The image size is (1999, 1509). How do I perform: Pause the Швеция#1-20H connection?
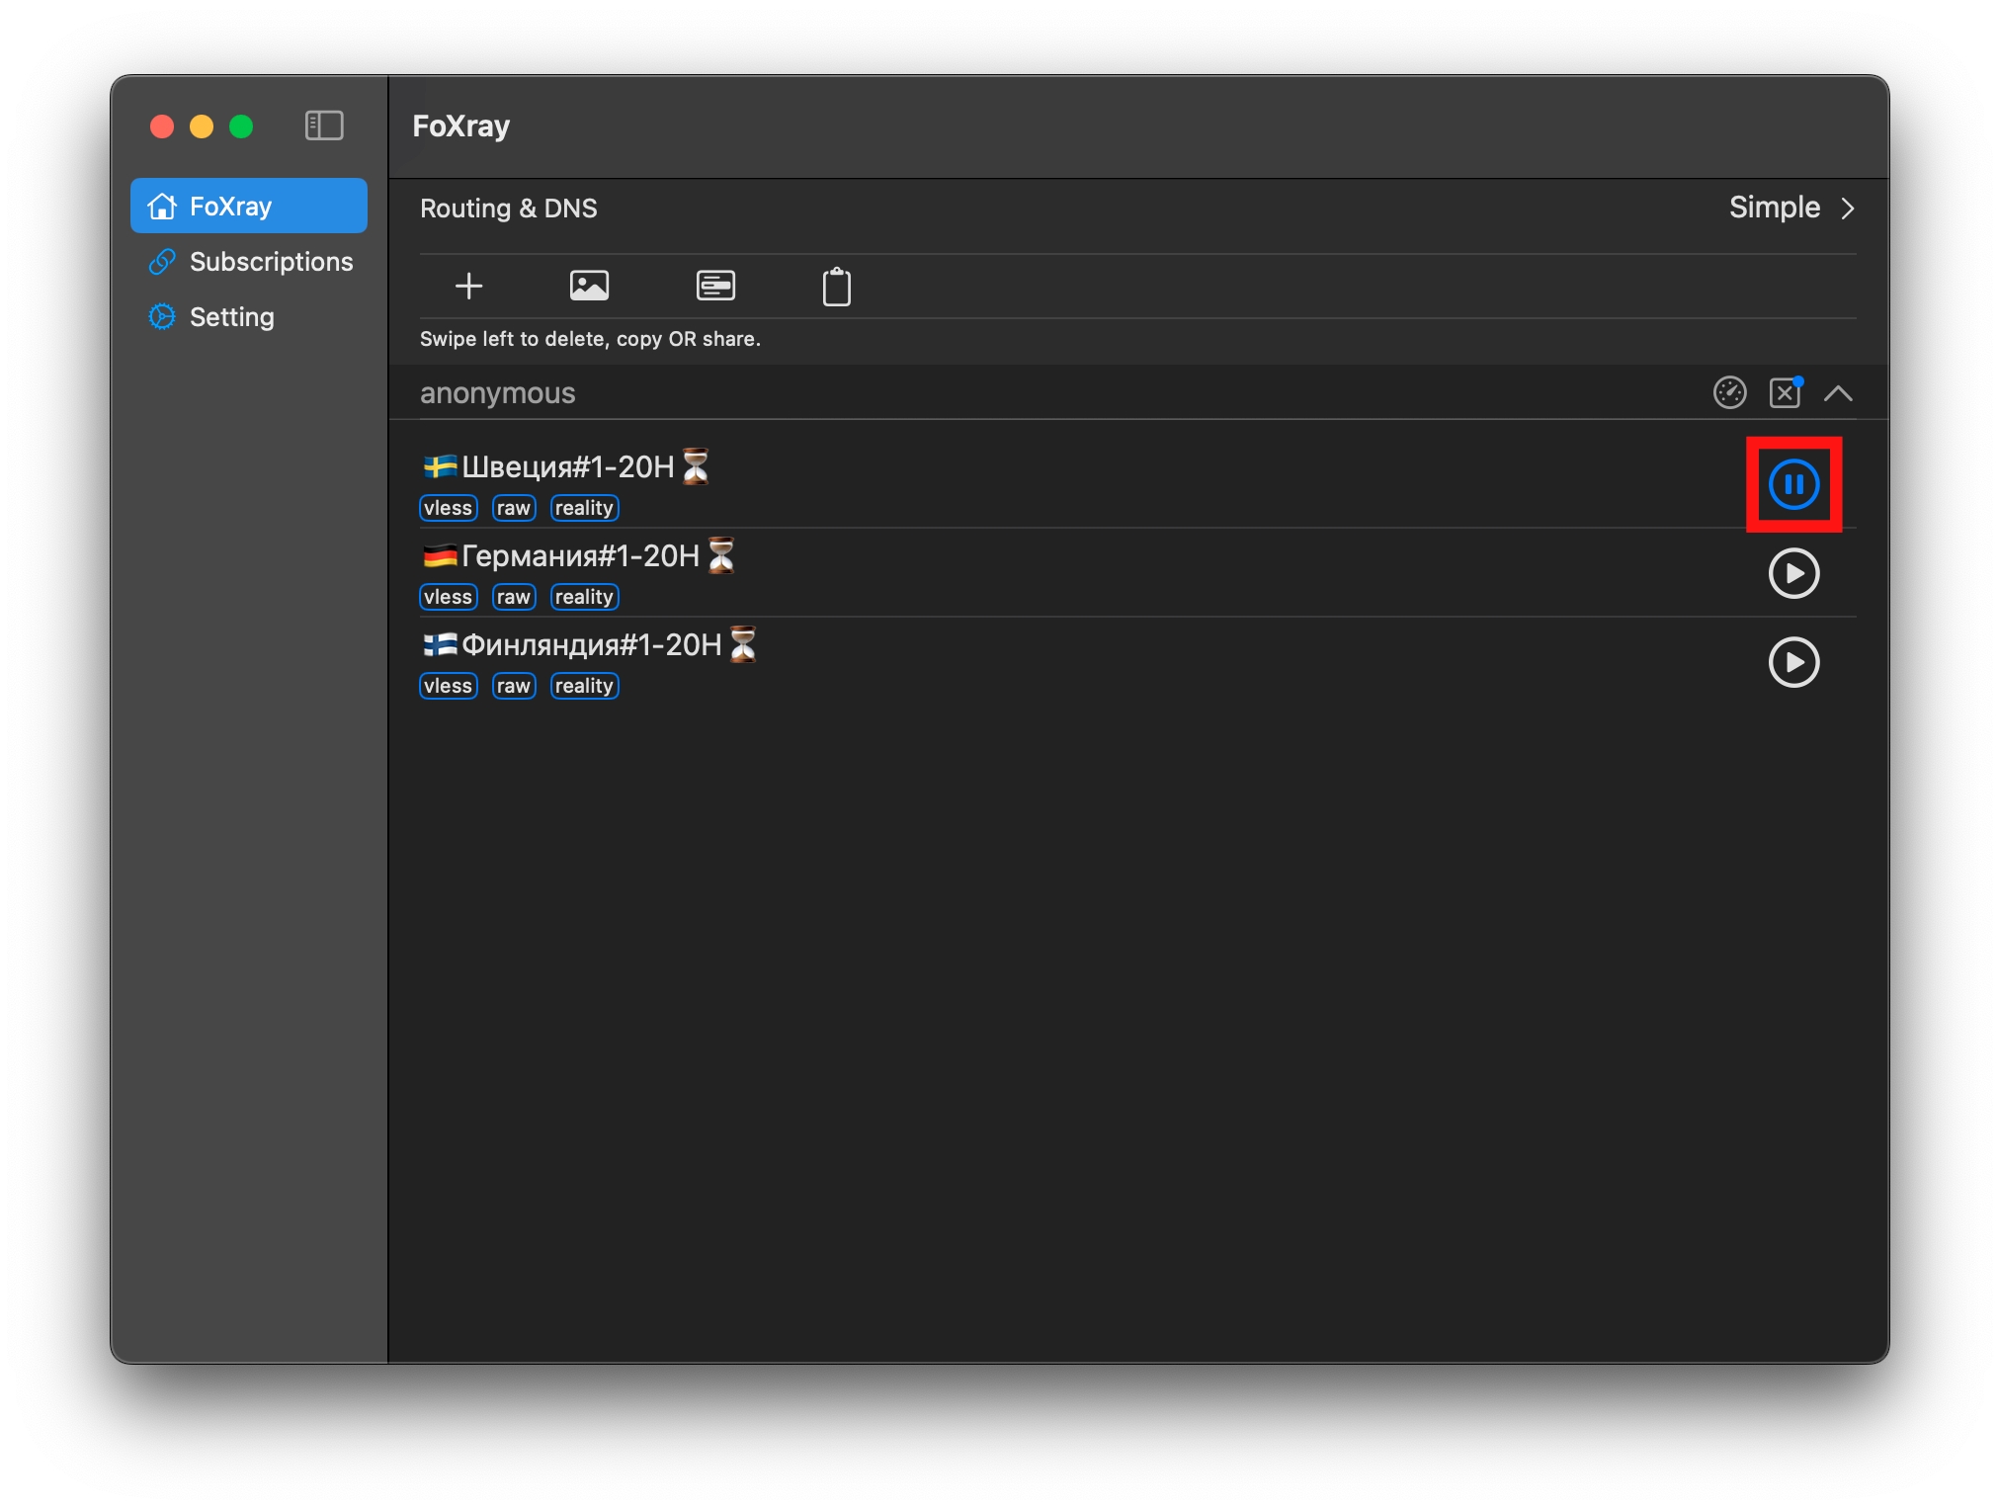pos(1793,484)
